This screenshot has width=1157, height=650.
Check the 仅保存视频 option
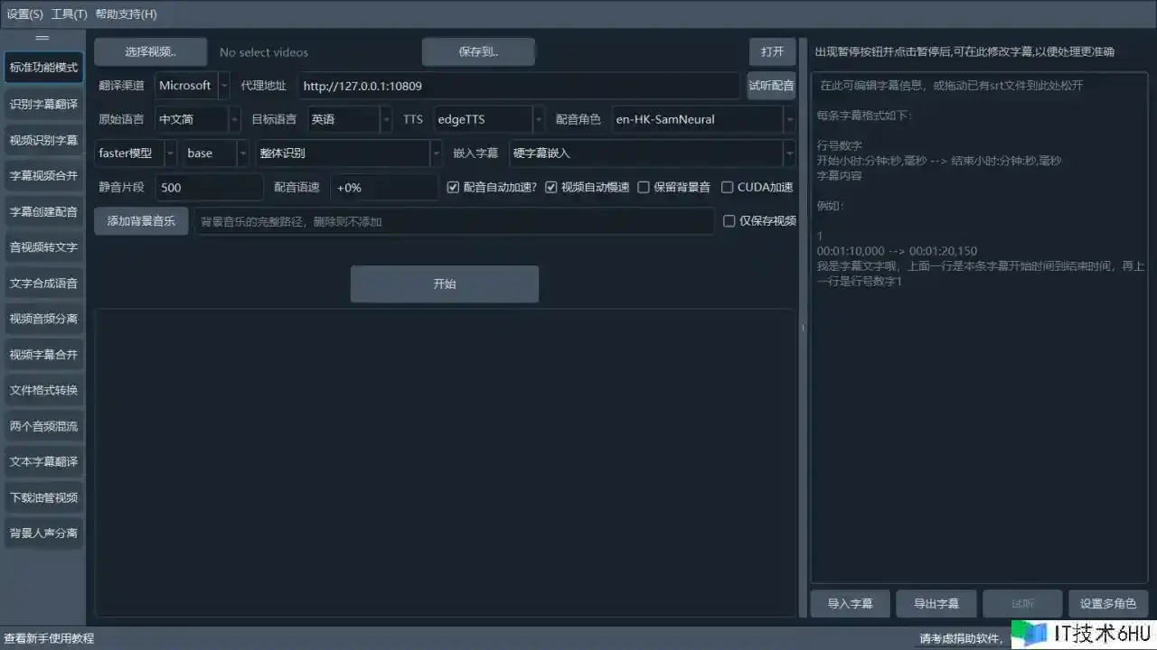(x=729, y=221)
